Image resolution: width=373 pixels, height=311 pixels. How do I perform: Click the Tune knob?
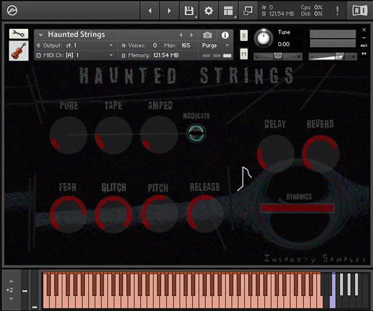pos(263,38)
